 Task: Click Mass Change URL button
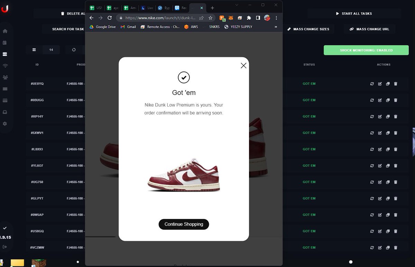[369, 29]
